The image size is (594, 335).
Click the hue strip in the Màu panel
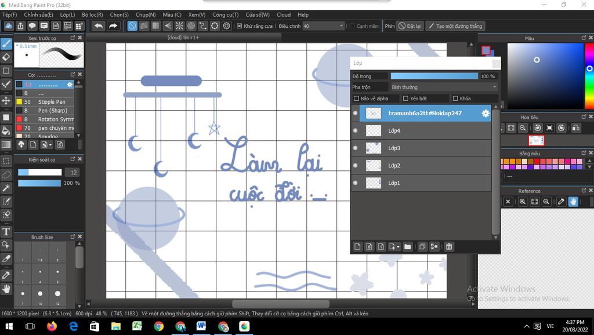pos(589,76)
